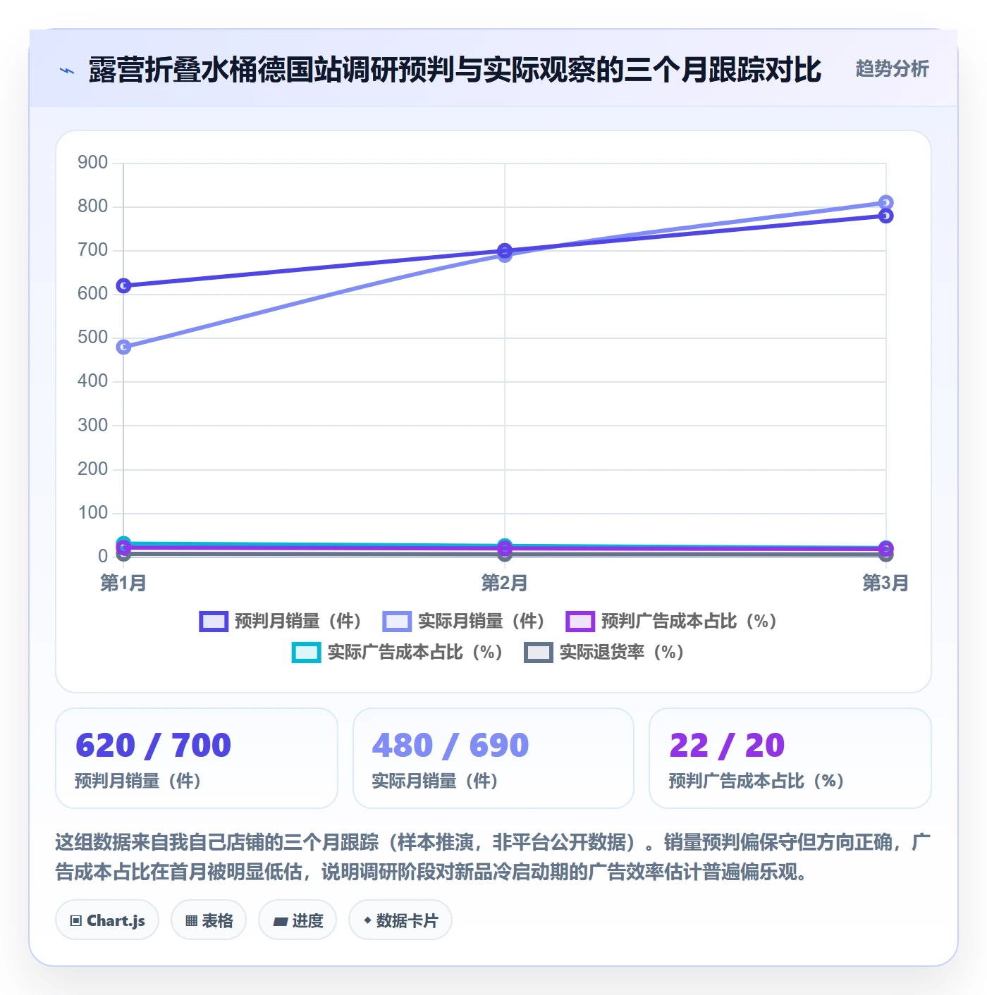Click the 预判月销量 data point at 第2月
Image resolution: width=987 pixels, height=995 pixels.
pos(505,250)
